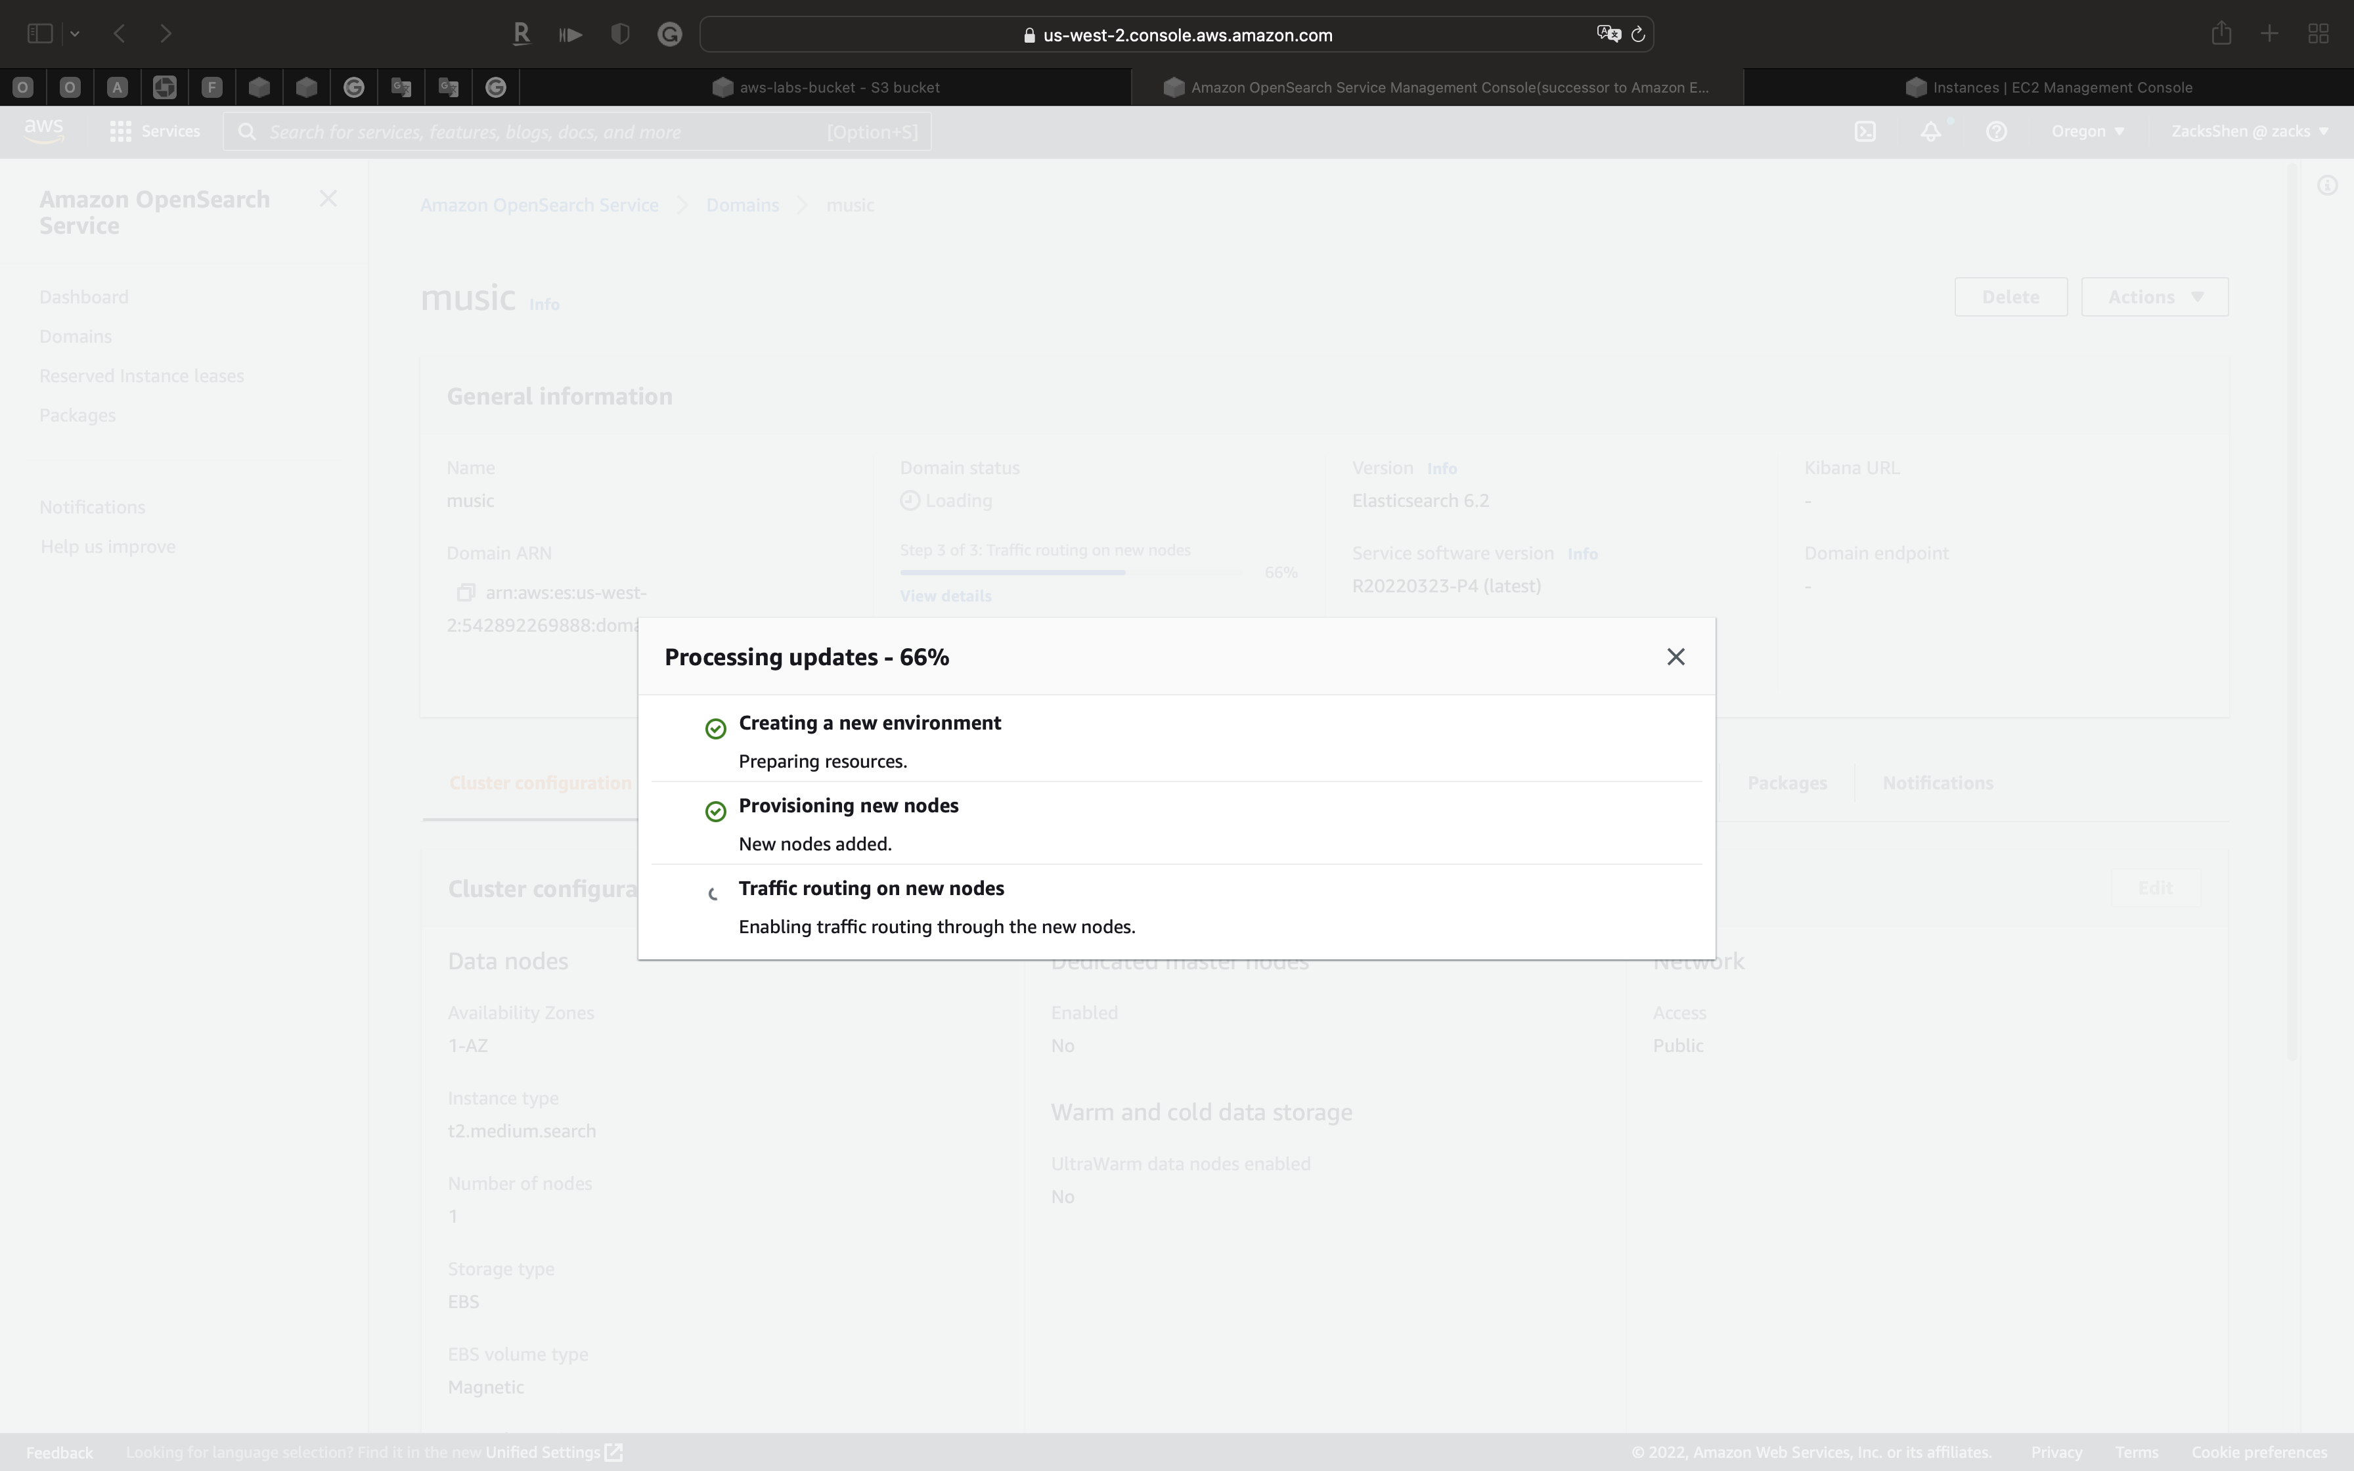Click the help question mark icon
This screenshot has height=1471, width=2354.
pos(1996,131)
